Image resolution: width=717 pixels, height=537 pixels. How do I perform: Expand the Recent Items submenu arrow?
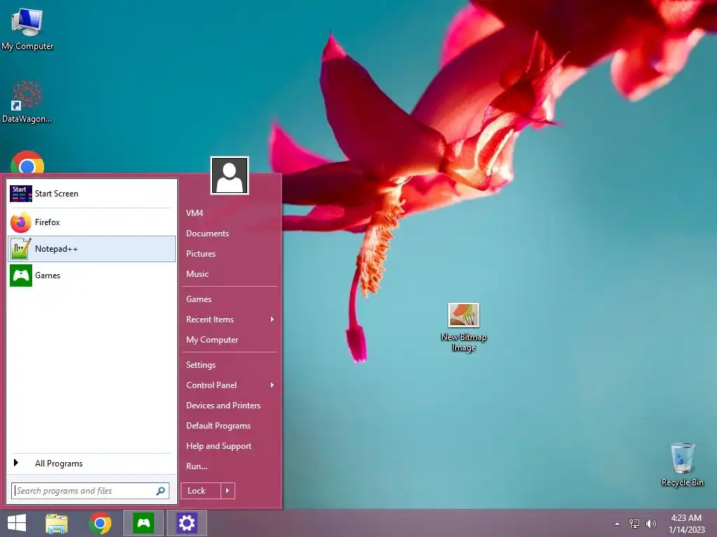pos(272,319)
